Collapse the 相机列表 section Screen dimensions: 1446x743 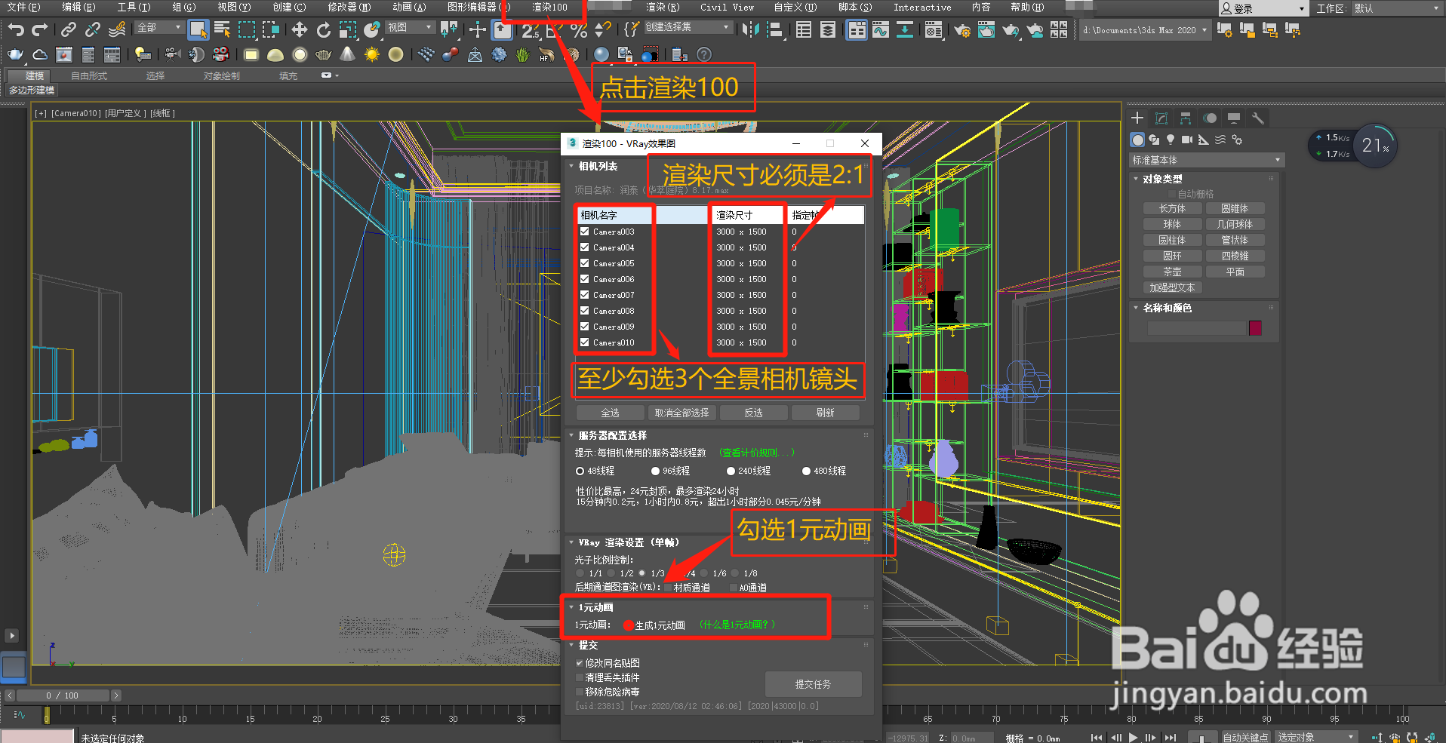571,167
